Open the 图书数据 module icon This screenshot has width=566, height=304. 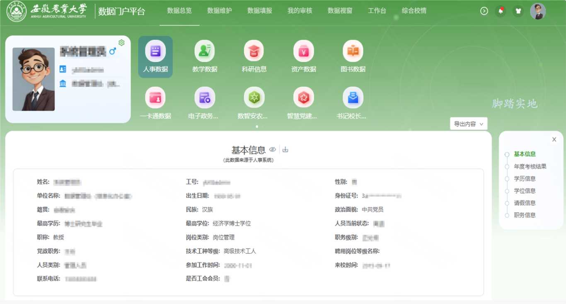tap(353, 52)
